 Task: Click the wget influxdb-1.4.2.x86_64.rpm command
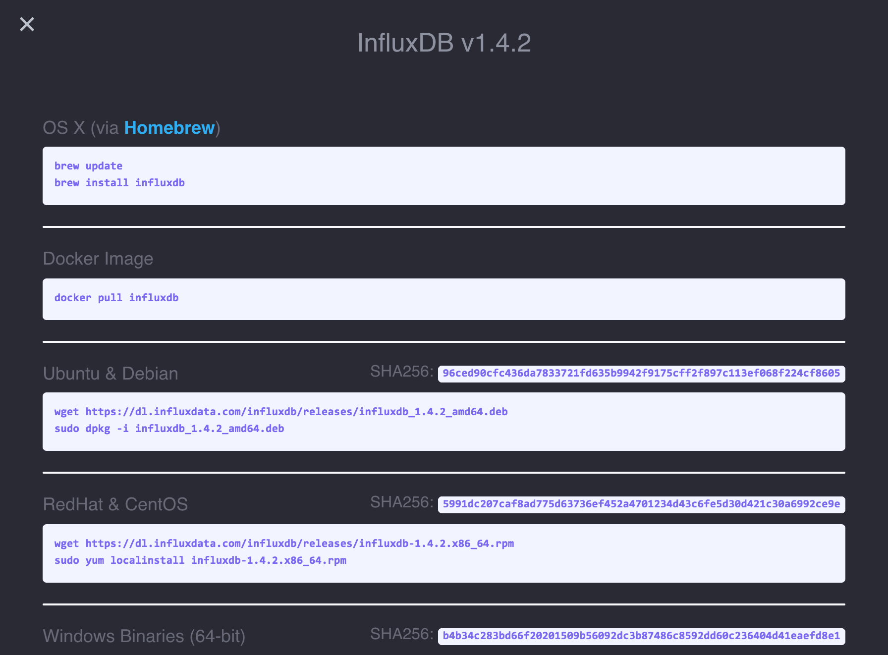[x=284, y=544]
